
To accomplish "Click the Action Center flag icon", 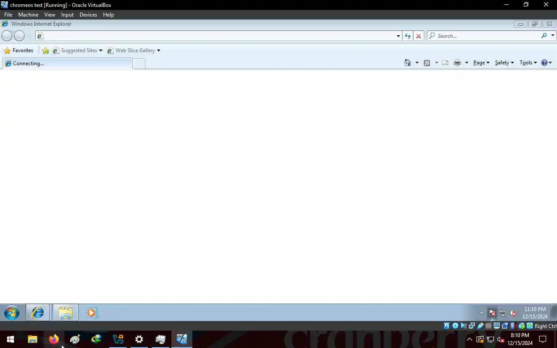I will pyautogui.click(x=492, y=313).
